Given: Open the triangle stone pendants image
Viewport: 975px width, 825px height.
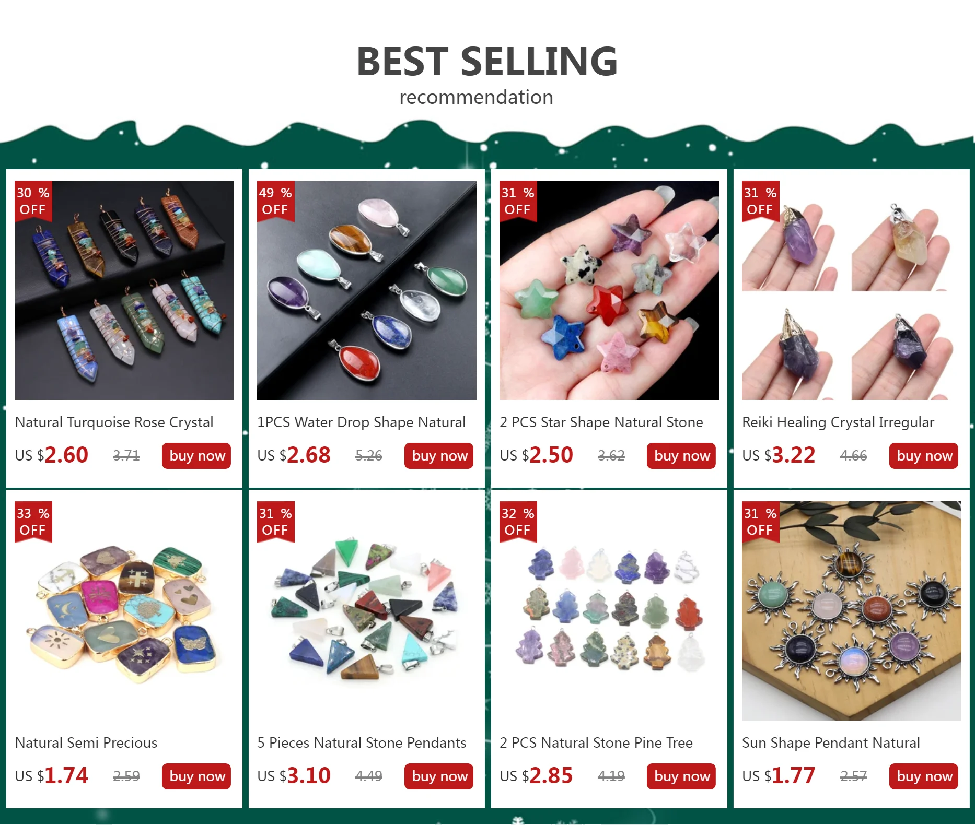Looking at the screenshot, I should (367, 611).
